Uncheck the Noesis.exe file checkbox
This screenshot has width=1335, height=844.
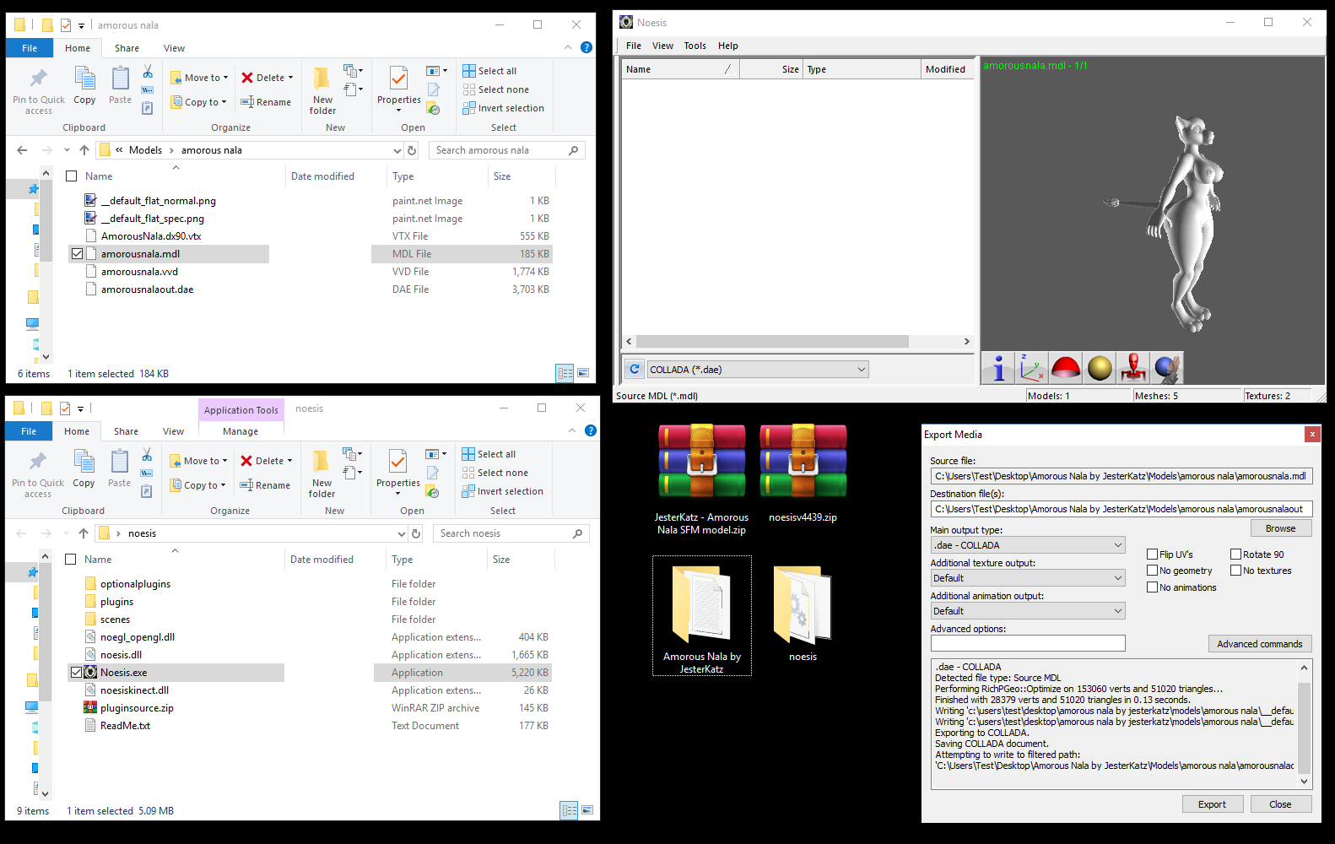[x=76, y=673]
